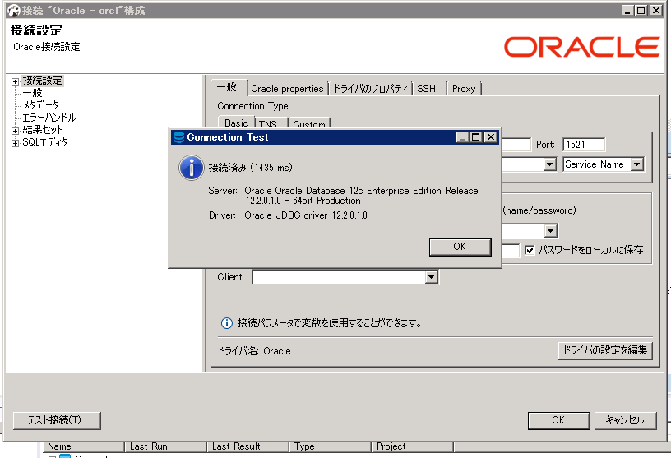Click the Connection Type: label
Image resolution: width=671 pixels, height=458 pixels.
point(253,106)
